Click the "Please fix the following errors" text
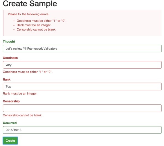The height and width of the screenshot is (146, 164). (x=28, y=14)
